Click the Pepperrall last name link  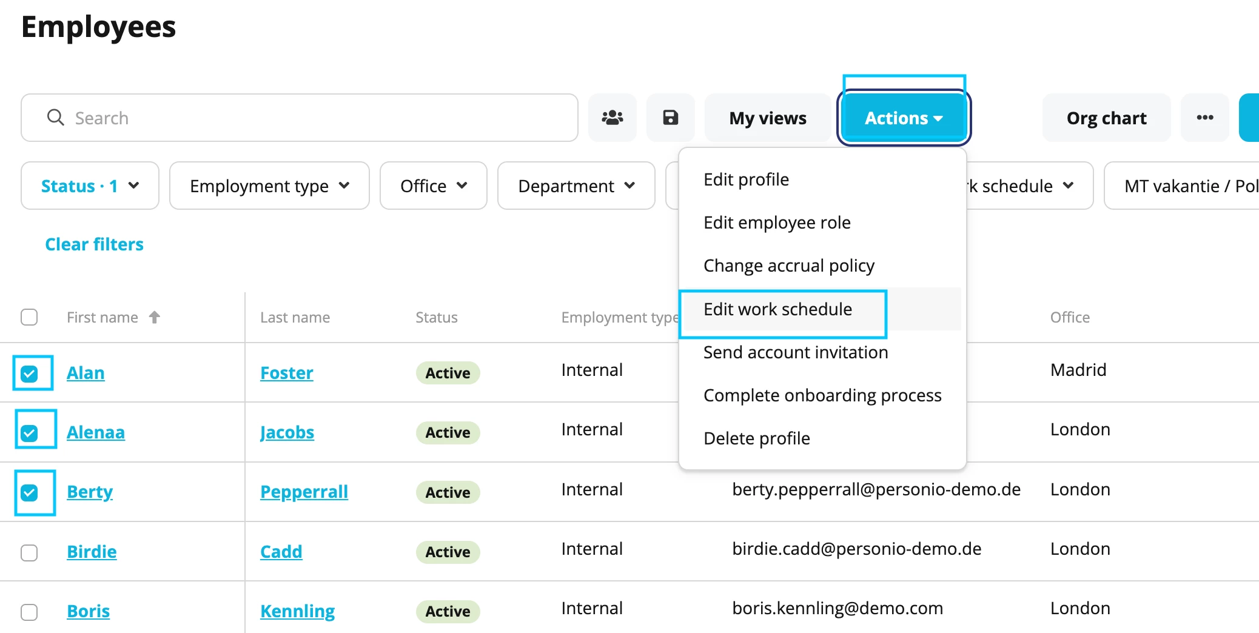(x=304, y=492)
